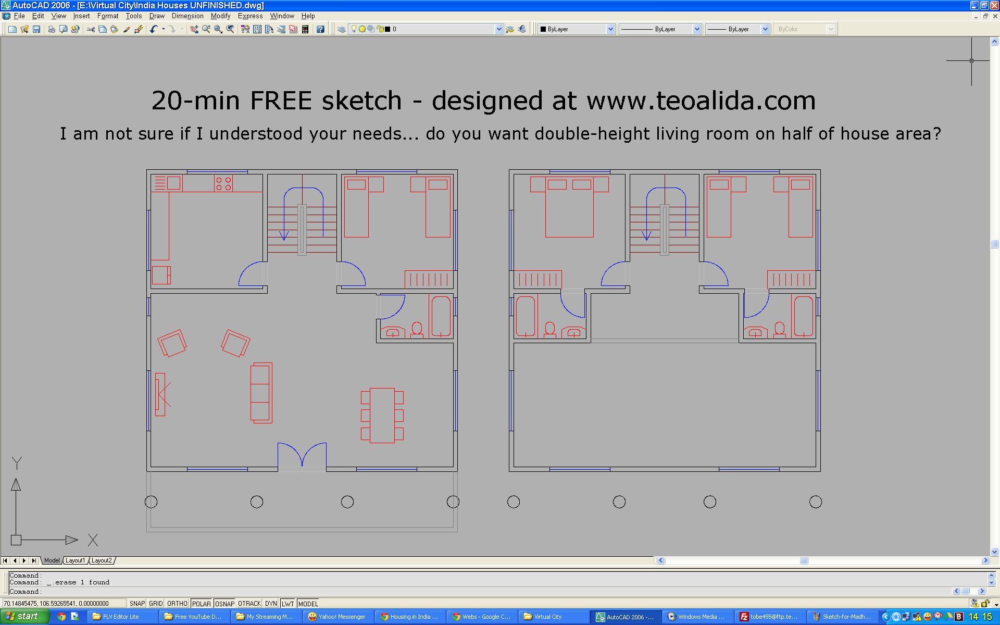Screen dimensions: 1000x625
Task: Open the File menu
Action: tap(19, 16)
